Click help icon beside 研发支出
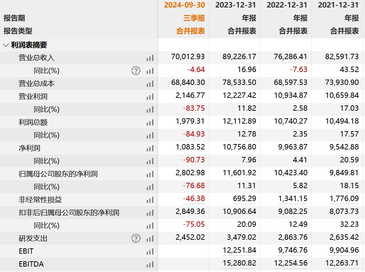This screenshot has height=272, width=365. [136, 238]
